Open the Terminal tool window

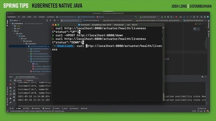click(x=47, y=108)
